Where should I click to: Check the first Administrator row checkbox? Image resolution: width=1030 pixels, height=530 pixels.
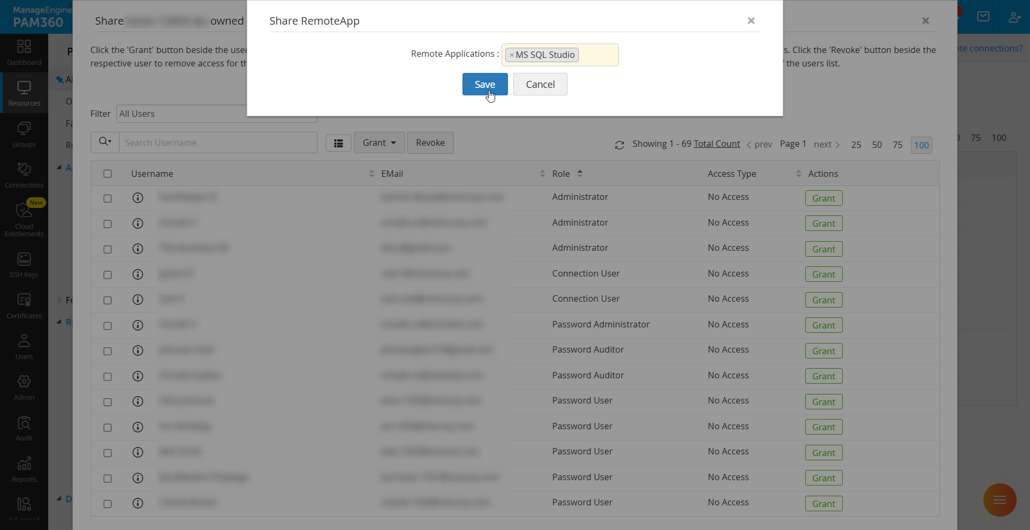[107, 198]
